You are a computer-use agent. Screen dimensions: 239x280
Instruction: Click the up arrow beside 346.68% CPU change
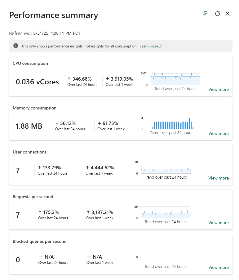coord(69,79)
